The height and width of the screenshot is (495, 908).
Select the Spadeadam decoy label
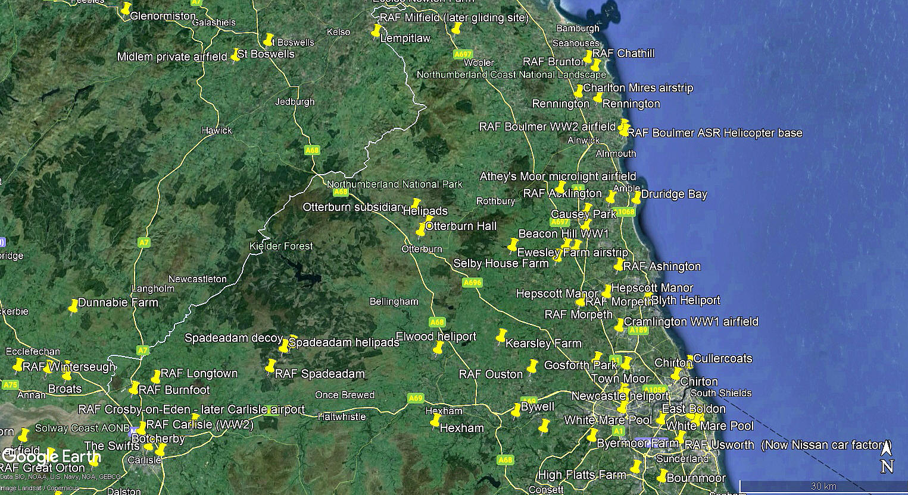(x=233, y=338)
